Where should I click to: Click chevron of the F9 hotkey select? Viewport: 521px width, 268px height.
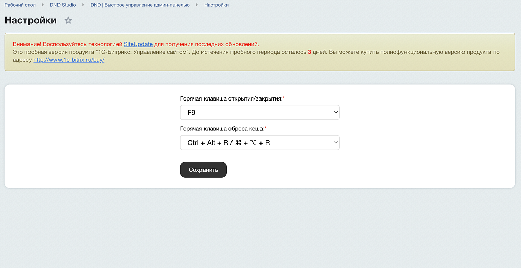335,112
